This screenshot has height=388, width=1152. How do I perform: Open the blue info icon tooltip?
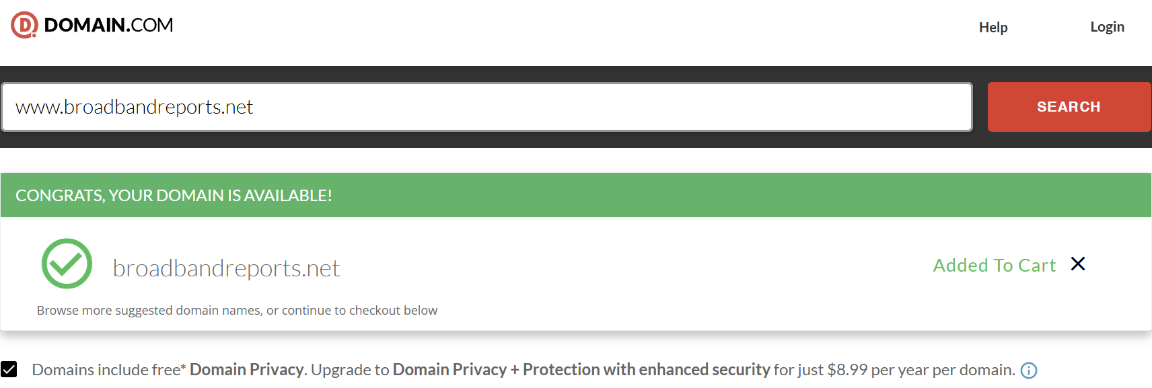coord(1029,371)
